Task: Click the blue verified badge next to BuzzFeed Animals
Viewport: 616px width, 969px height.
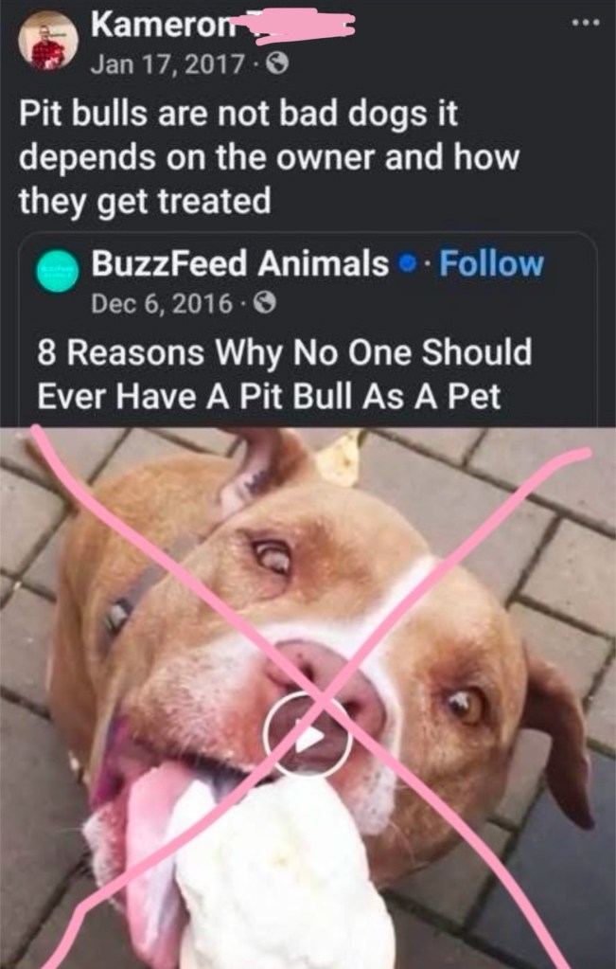Action: tap(406, 264)
